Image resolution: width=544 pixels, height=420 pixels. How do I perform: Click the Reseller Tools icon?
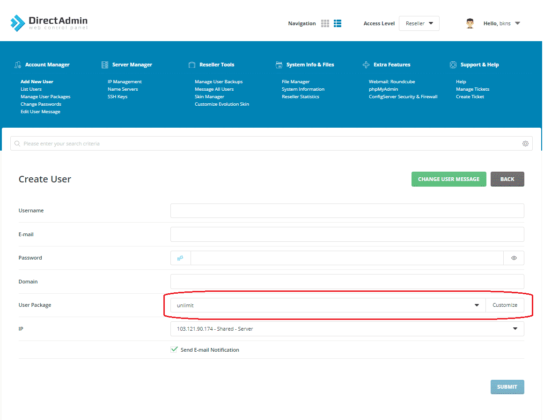tap(192, 65)
